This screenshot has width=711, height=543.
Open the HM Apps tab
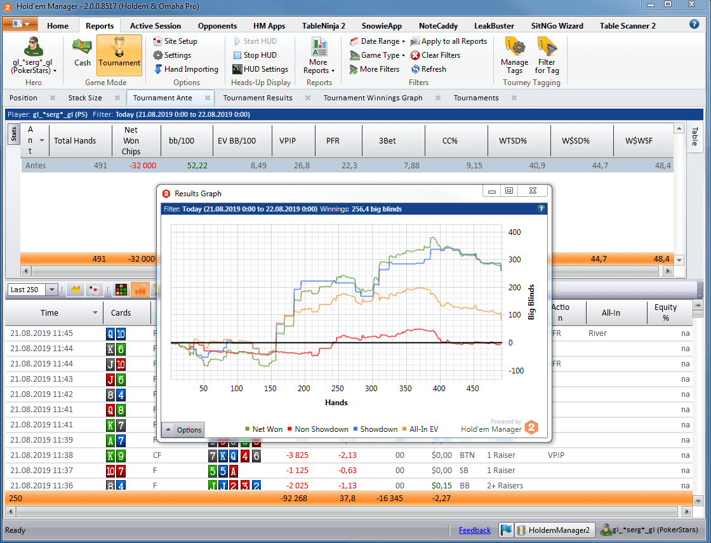pyautogui.click(x=269, y=26)
